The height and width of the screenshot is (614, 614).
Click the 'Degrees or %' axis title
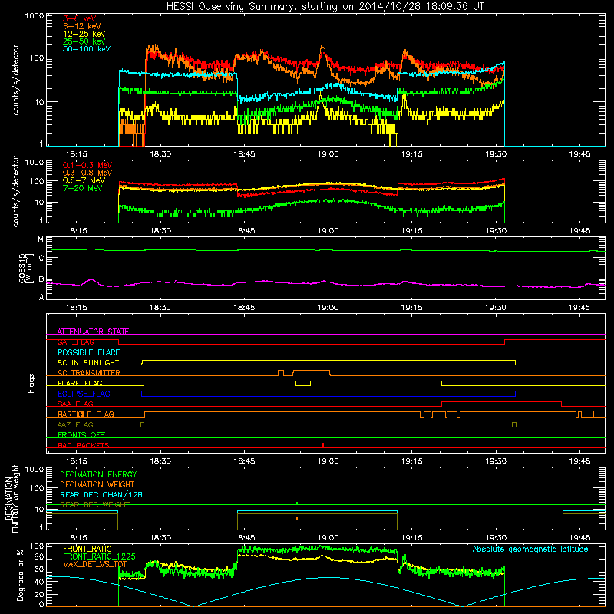click(x=20, y=575)
